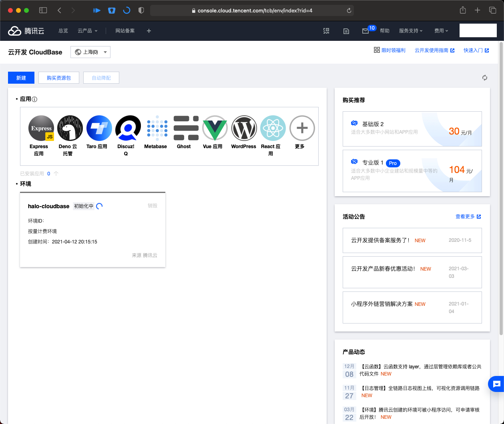Click the 更多 plus icon for more apps
This screenshot has height=424, width=504.
point(302,128)
